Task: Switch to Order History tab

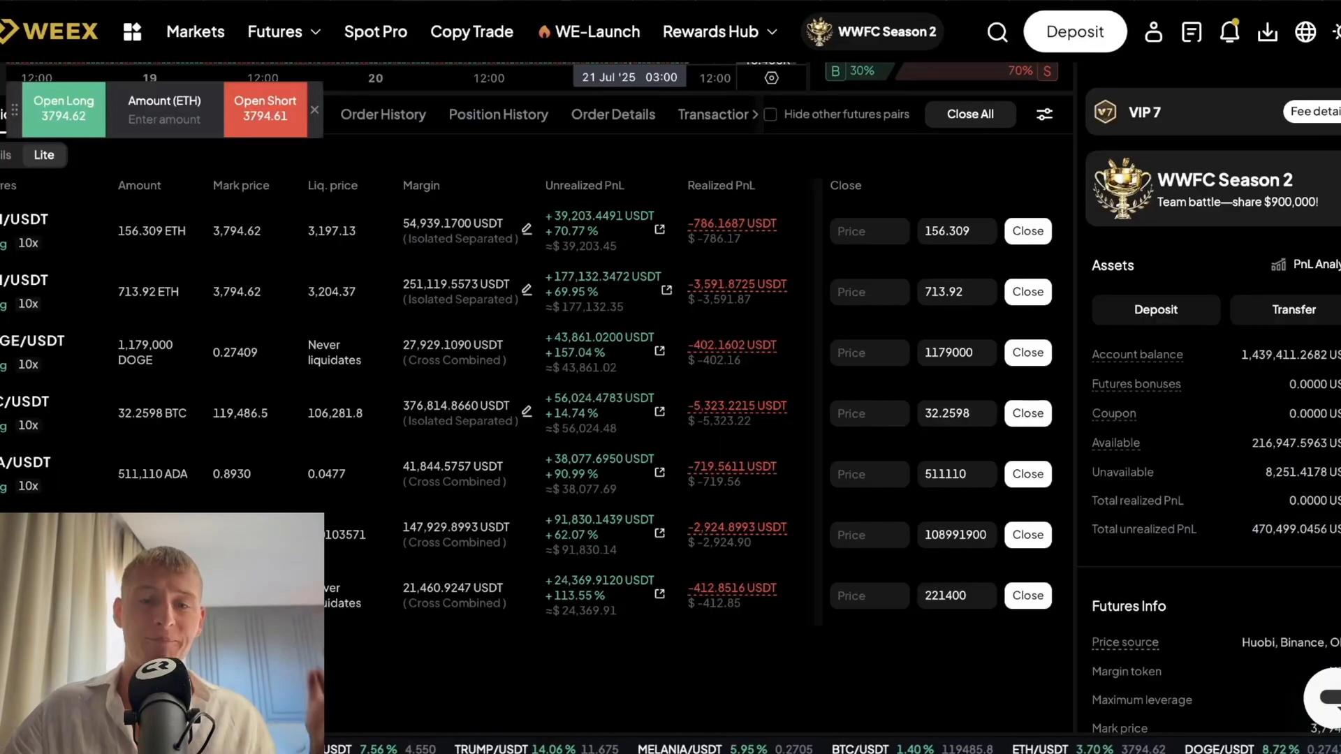Action: 383,114
